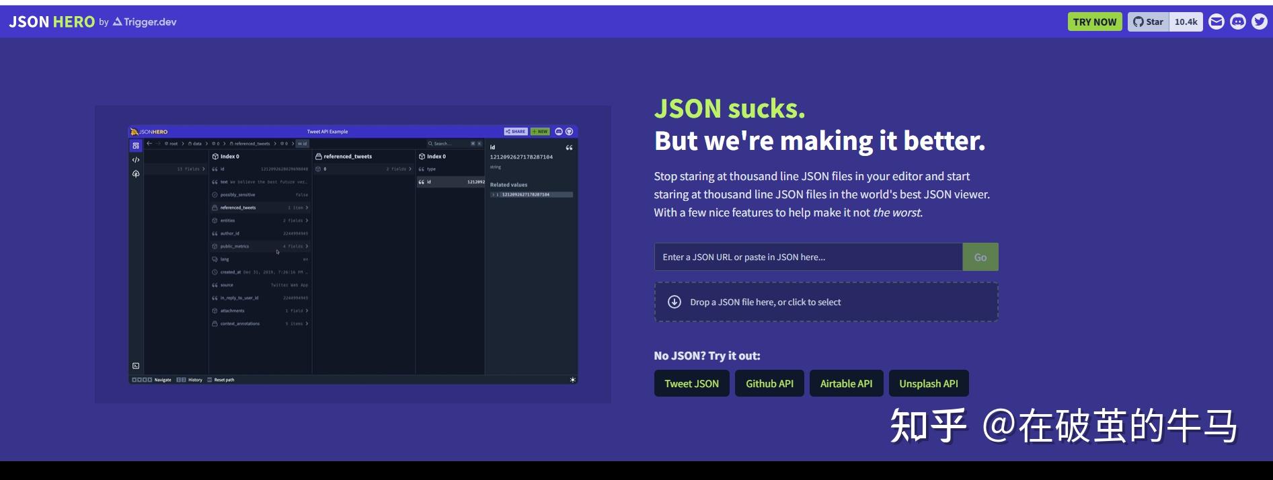
Task: Focus the JSON URL input field
Action: click(x=808, y=257)
